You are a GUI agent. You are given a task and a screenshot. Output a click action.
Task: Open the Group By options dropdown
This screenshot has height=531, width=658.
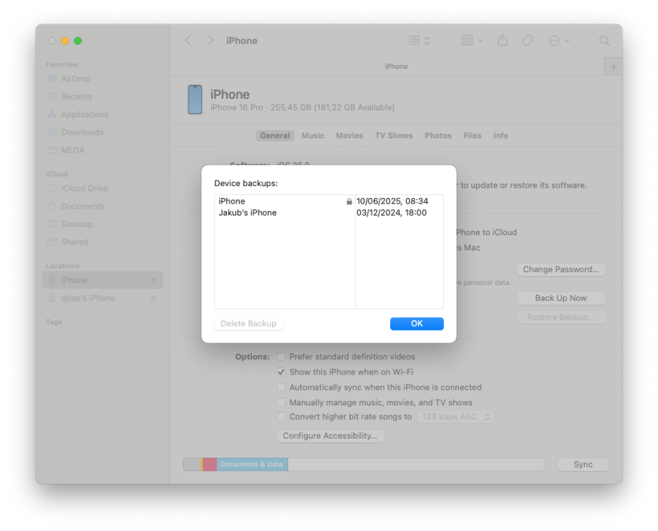(x=472, y=41)
